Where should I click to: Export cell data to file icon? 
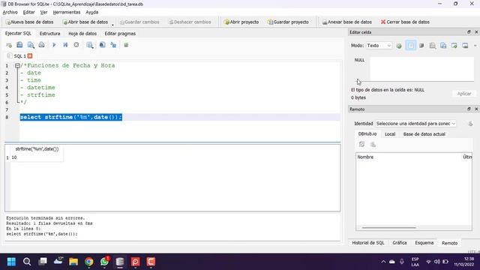pos(465,46)
